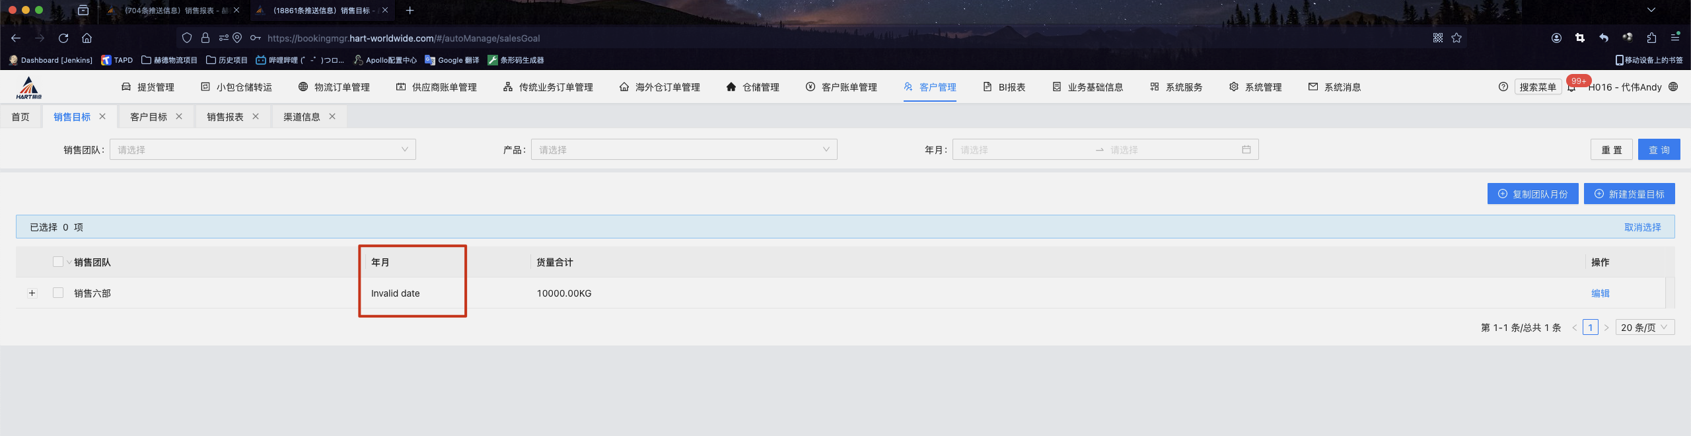Screen dimensions: 1691x436
Task: Click the browser reload page icon
Action: click(63, 38)
